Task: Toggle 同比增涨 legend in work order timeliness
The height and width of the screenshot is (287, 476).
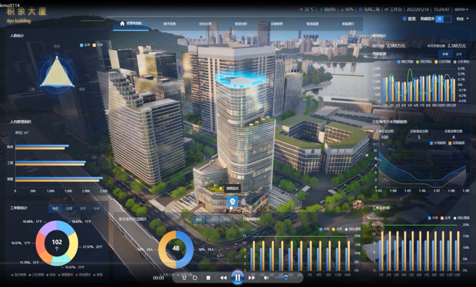Action: pyautogui.click(x=462, y=218)
